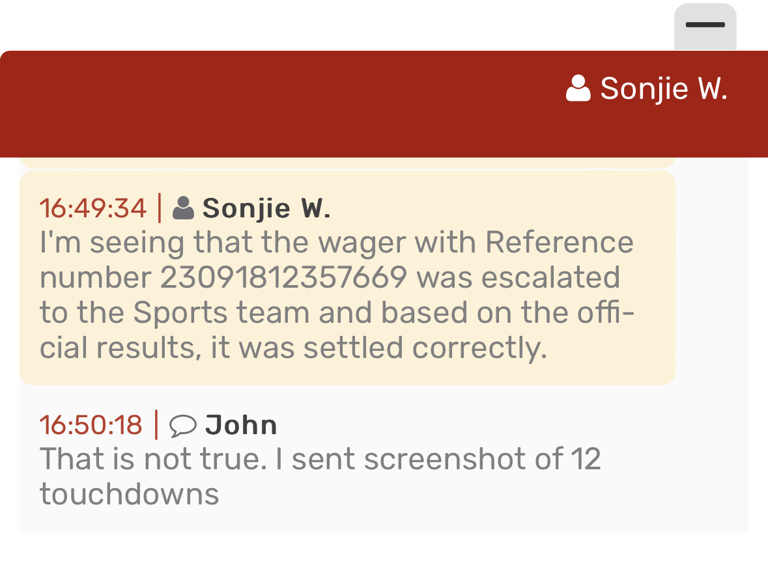
Task: Click the agent avatar icon in the header
Action: click(578, 89)
